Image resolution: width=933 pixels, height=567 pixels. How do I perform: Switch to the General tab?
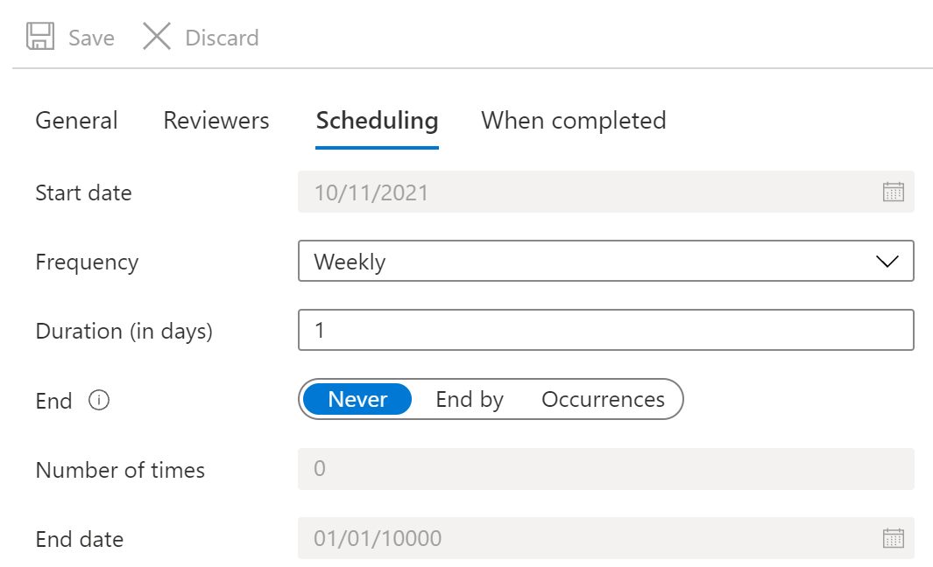76,121
